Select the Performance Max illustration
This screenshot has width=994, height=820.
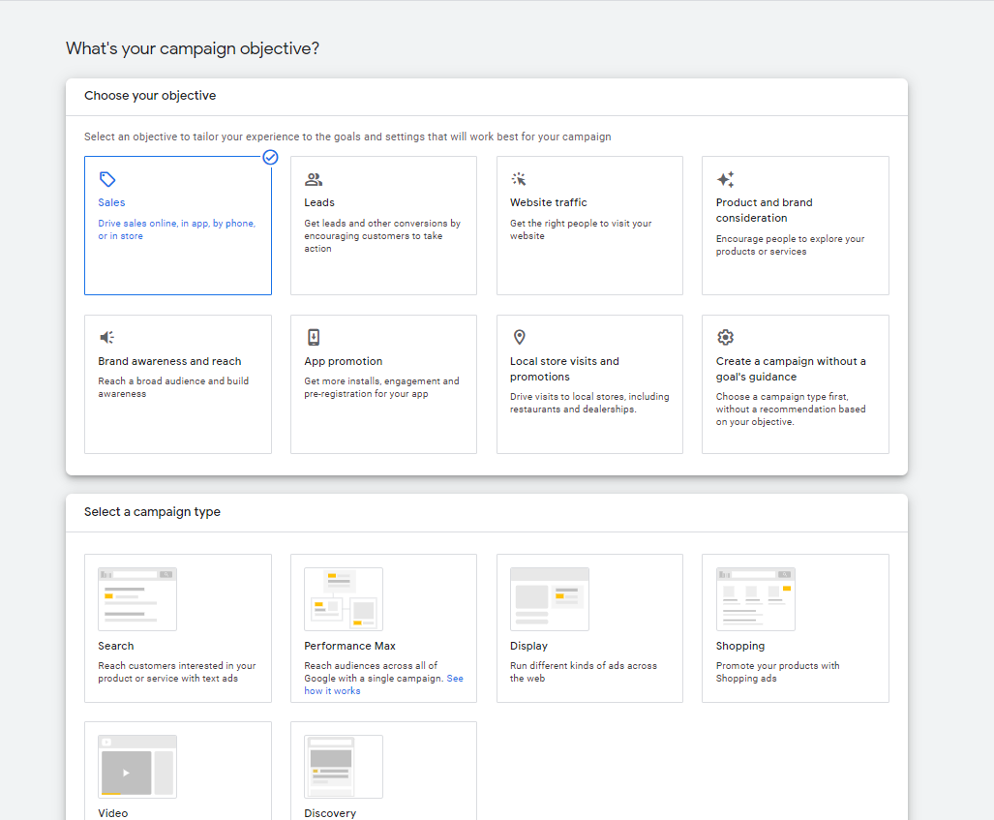pos(344,599)
